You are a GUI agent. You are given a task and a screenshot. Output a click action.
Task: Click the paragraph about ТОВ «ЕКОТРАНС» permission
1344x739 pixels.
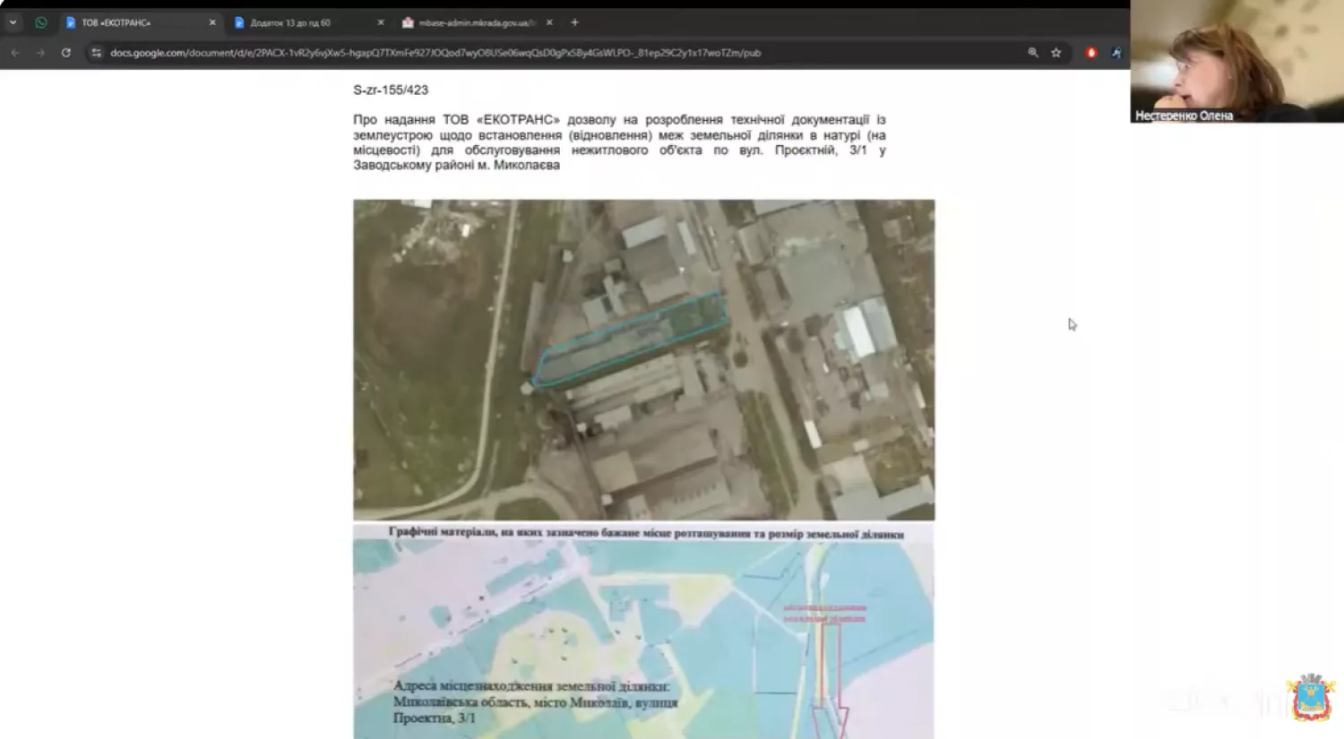pos(619,142)
